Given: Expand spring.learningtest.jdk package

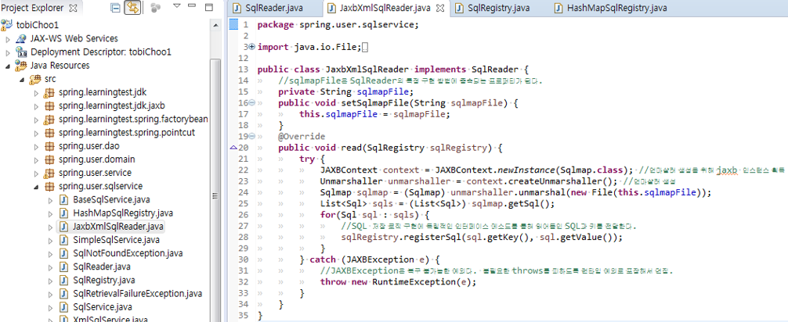Looking at the screenshot, I should tap(36, 93).
